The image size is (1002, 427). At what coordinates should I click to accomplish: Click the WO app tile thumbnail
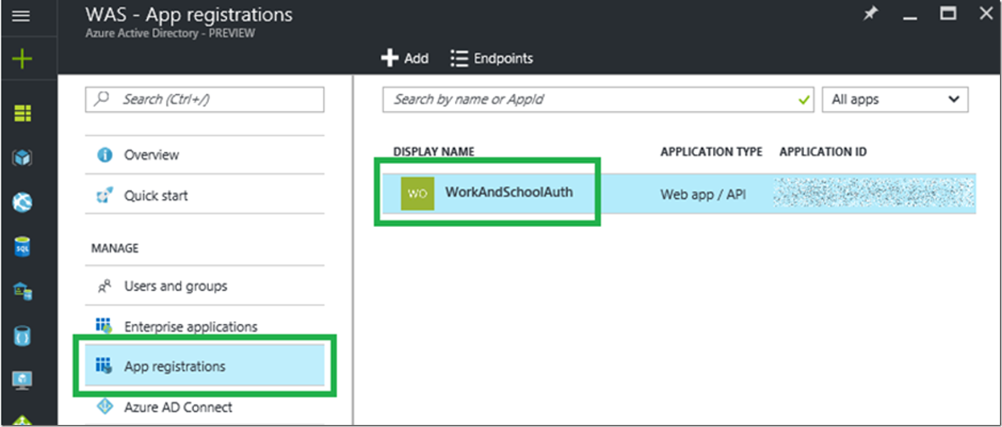pyautogui.click(x=417, y=194)
